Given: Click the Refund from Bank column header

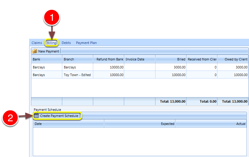Looking at the screenshot, I should 109,59.
